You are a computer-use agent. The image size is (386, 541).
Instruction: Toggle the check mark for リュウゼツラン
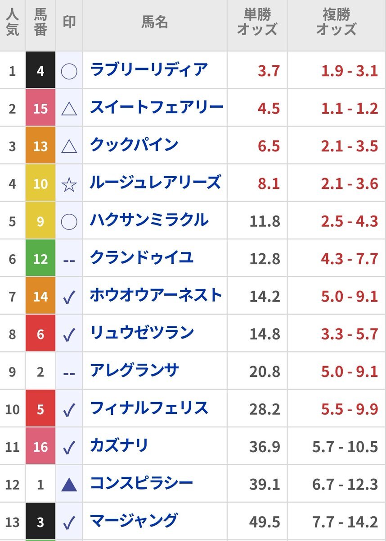point(69,334)
